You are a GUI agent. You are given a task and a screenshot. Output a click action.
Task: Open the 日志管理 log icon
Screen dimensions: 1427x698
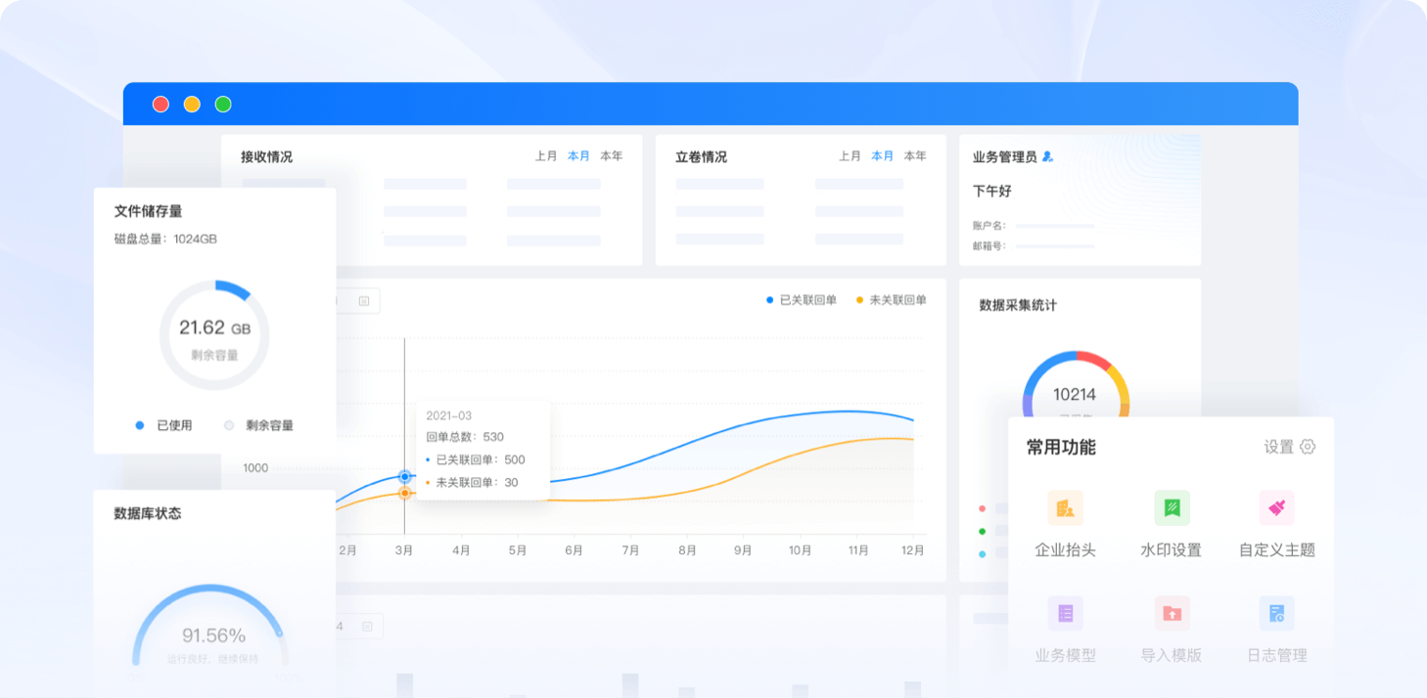(x=1276, y=614)
